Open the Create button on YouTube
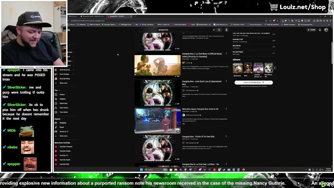 point(311,30)
